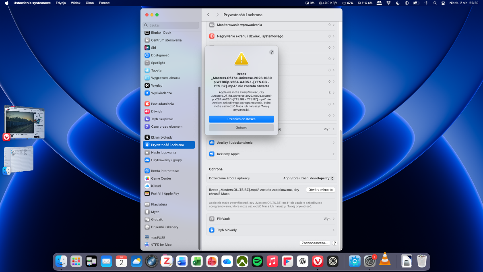Open Widok menu
This screenshot has height=272, width=483.
[x=76, y=3]
